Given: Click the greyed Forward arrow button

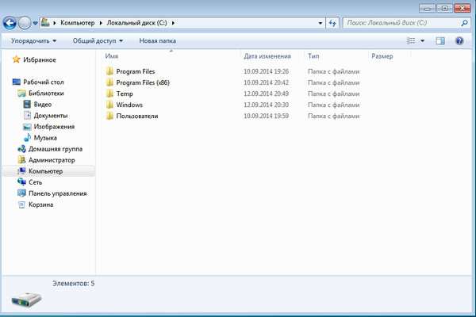Looking at the screenshot, I should (25, 23).
